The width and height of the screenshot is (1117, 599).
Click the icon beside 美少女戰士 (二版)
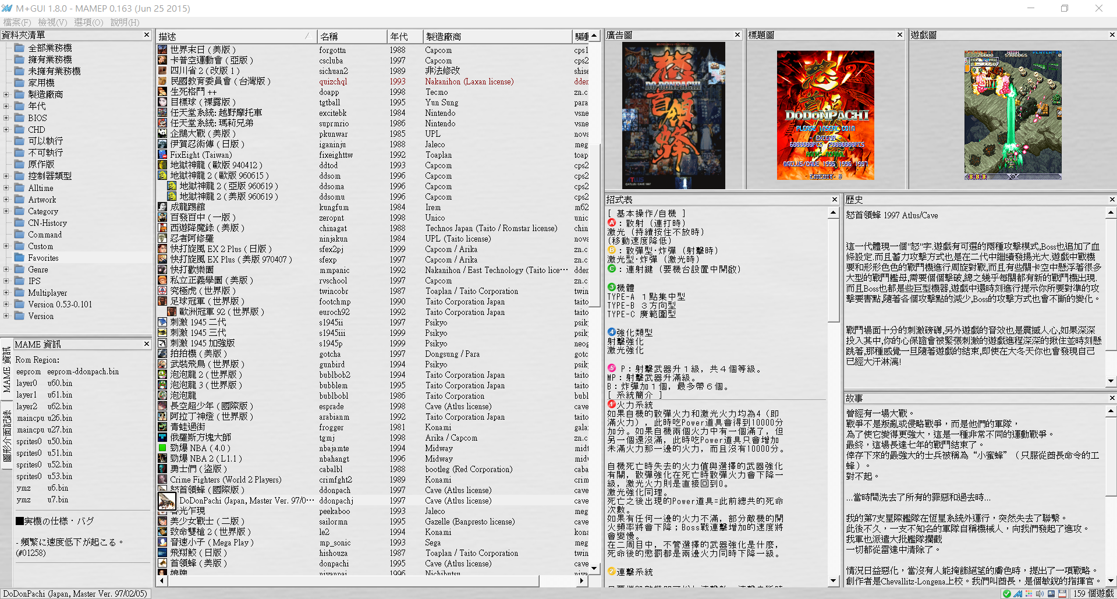coord(162,522)
